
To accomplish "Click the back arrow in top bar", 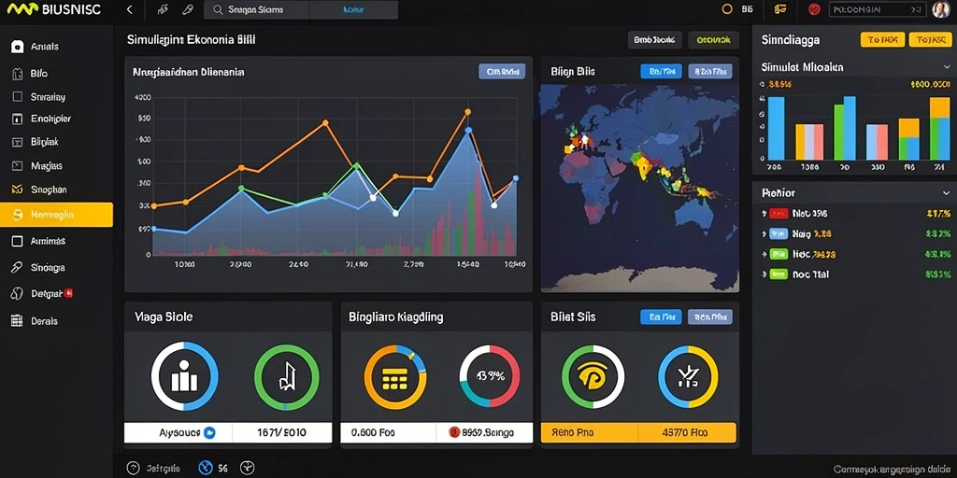I will 129,9.
